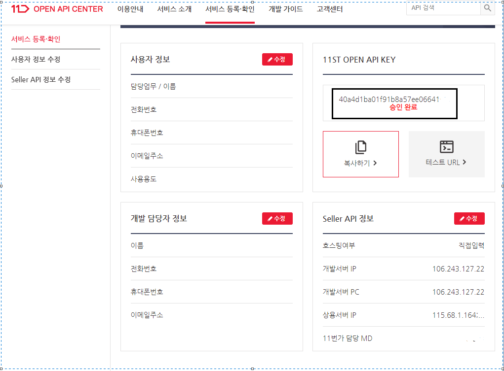The image size is (504, 371).
Task: Click the IP value beside 개발서버 IP
Action: tap(459, 269)
